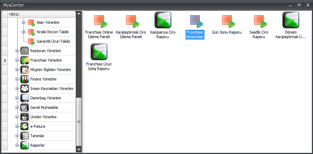Select the Kiralık Reyon Takibi label
The image size is (313, 154).
[53, 32]
